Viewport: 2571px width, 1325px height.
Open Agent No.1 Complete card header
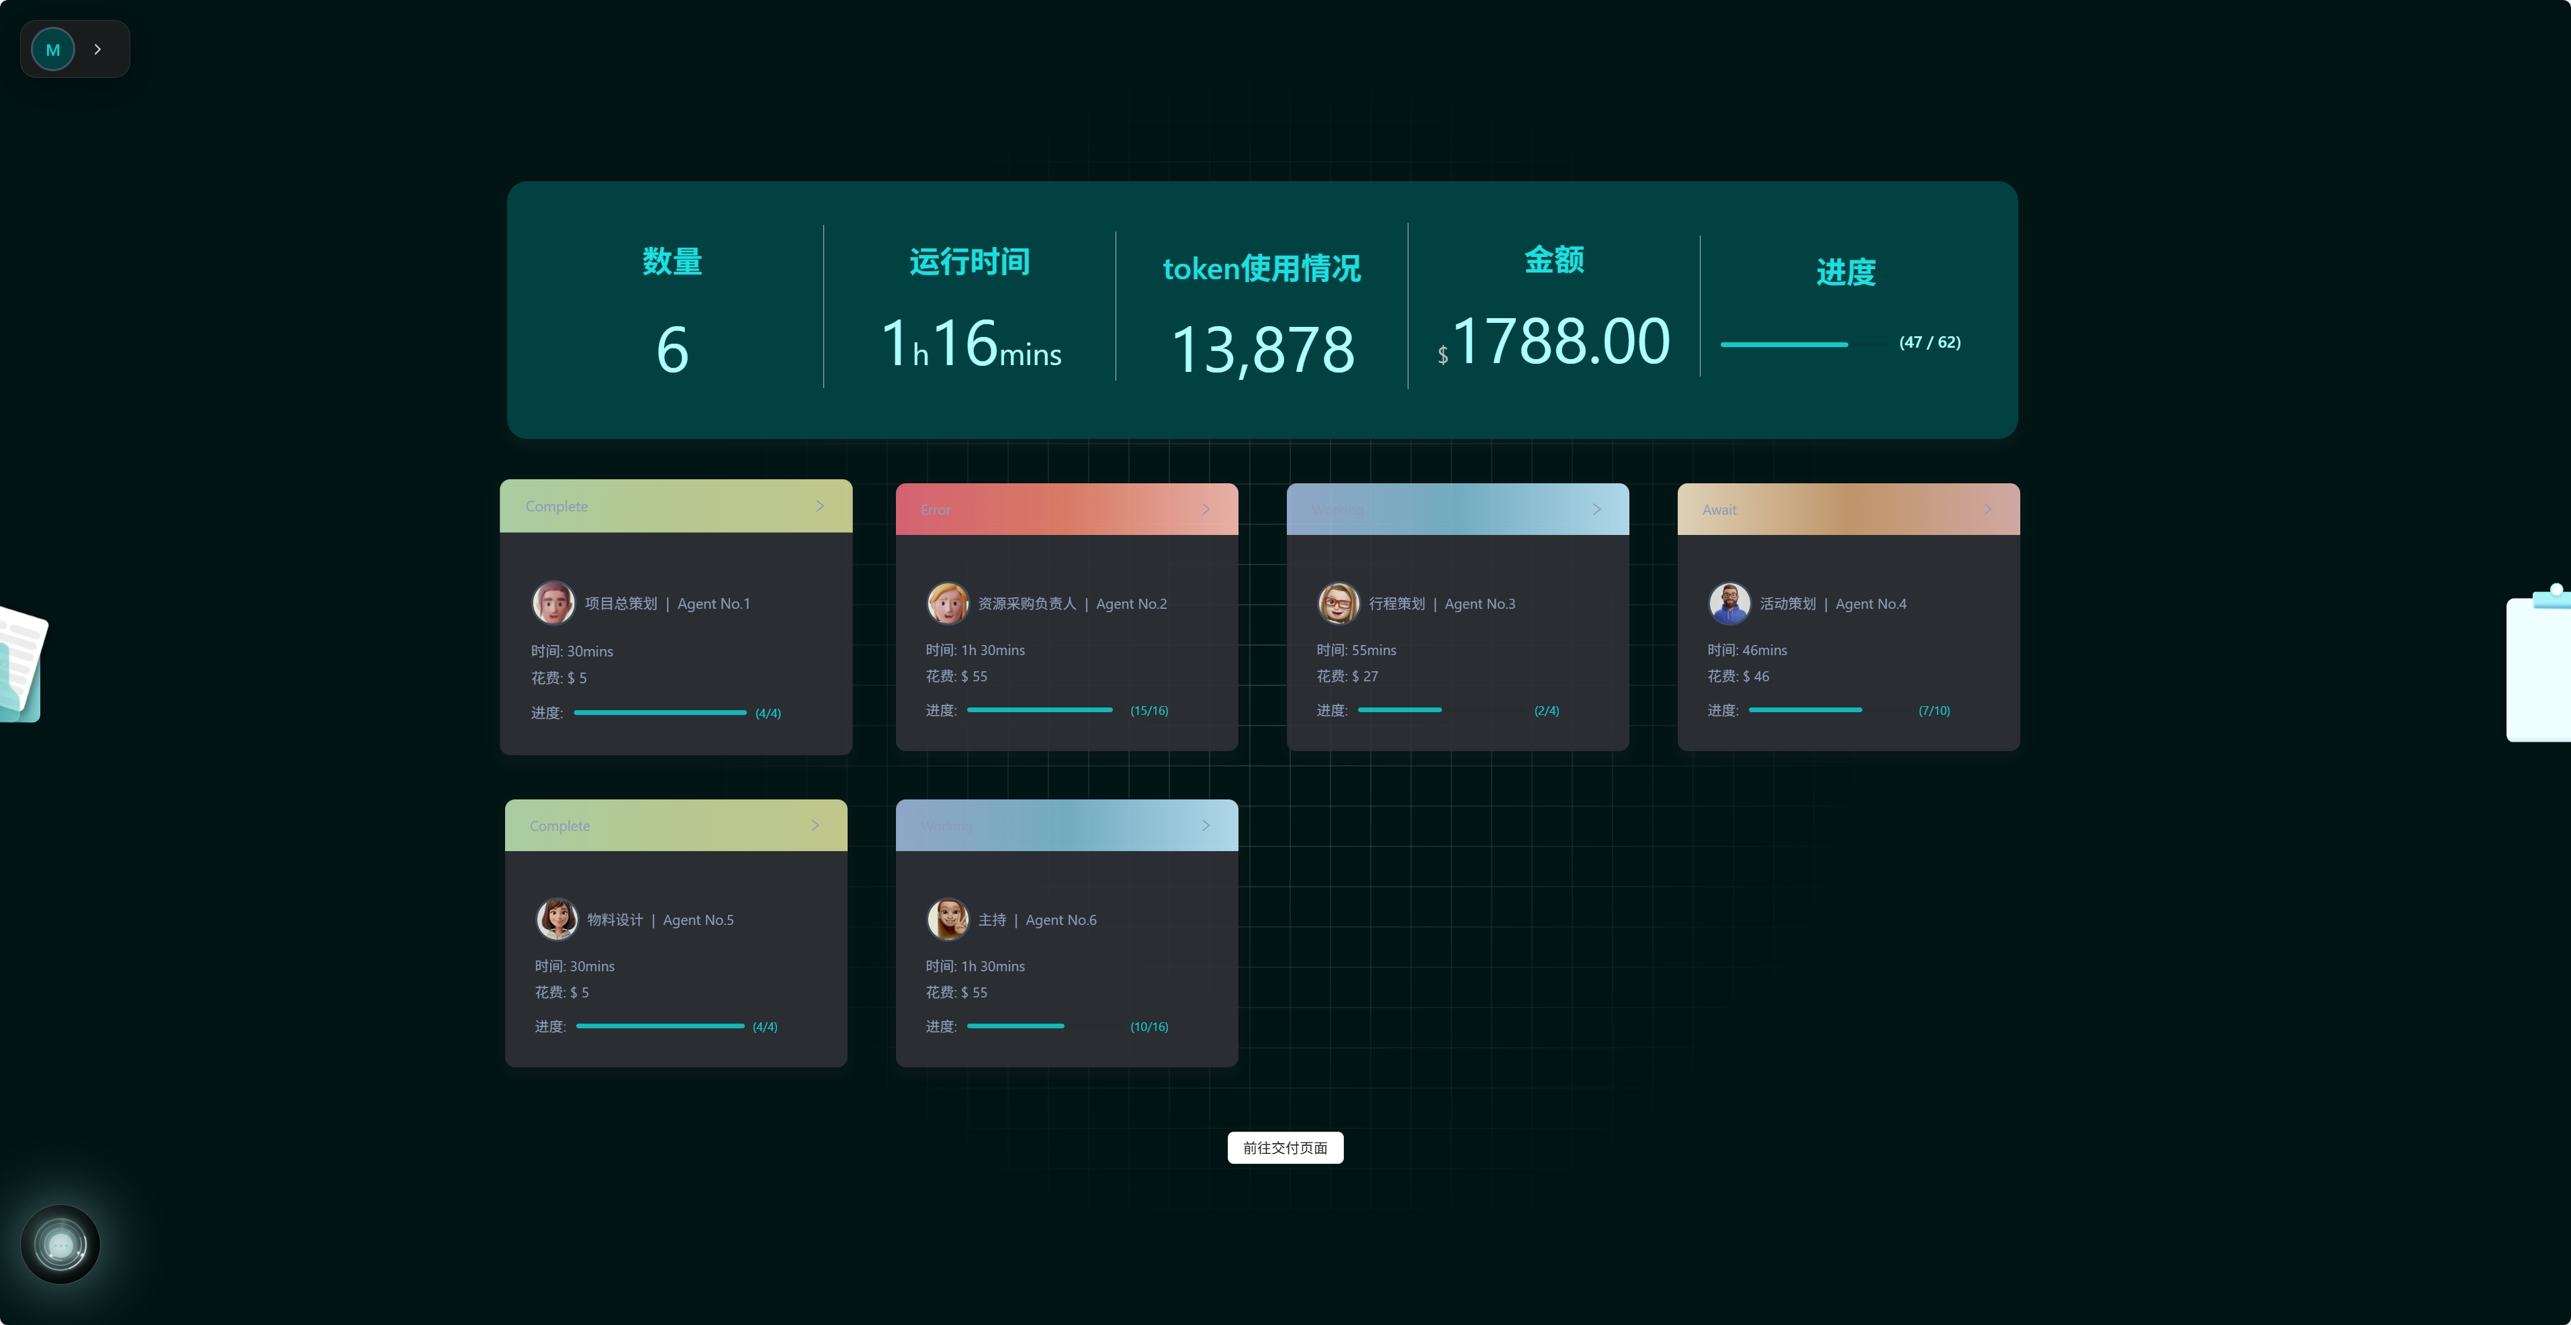pyautogui.click(x=675, y=506)
